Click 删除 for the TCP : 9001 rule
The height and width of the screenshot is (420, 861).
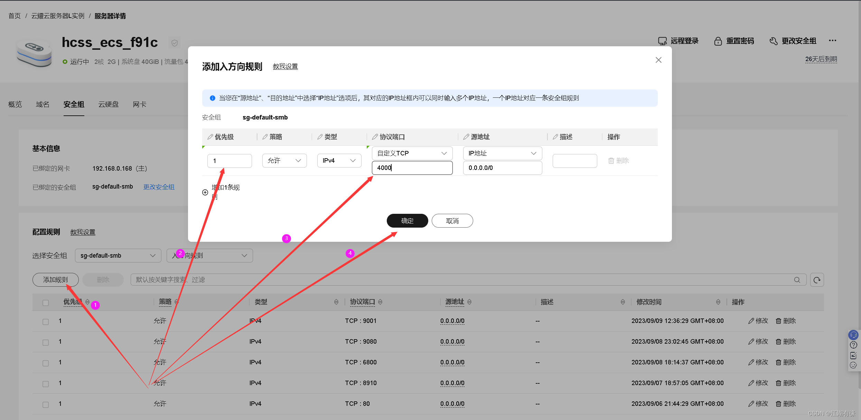pyautogui.click(x=786, y=321)
